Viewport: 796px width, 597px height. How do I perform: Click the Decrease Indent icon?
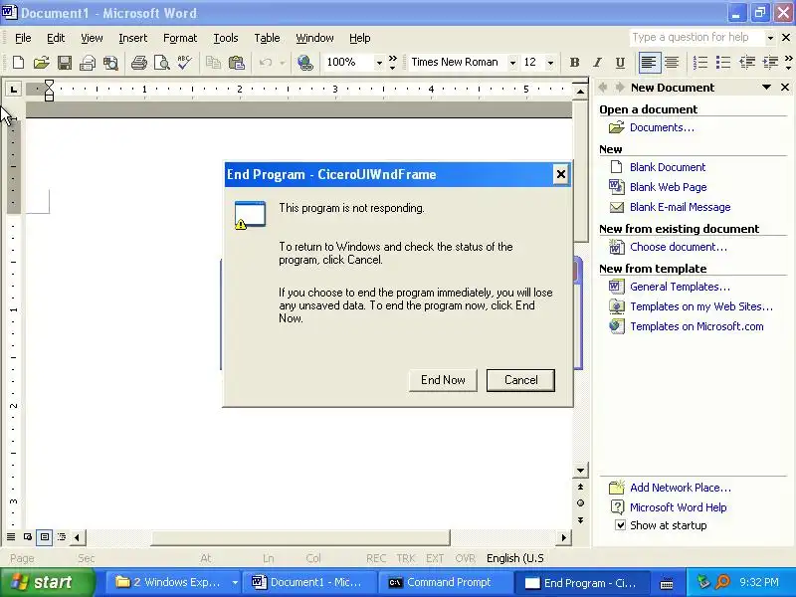tap(747, 63)
